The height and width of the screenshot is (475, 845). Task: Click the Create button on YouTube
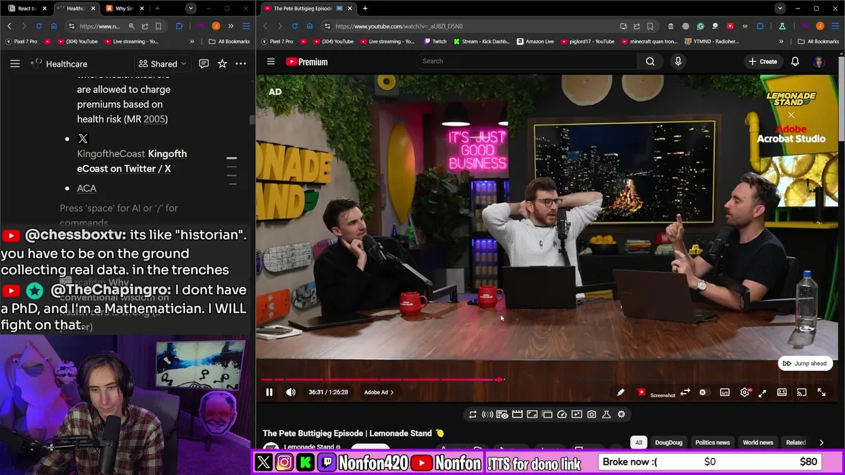point(762,61)
